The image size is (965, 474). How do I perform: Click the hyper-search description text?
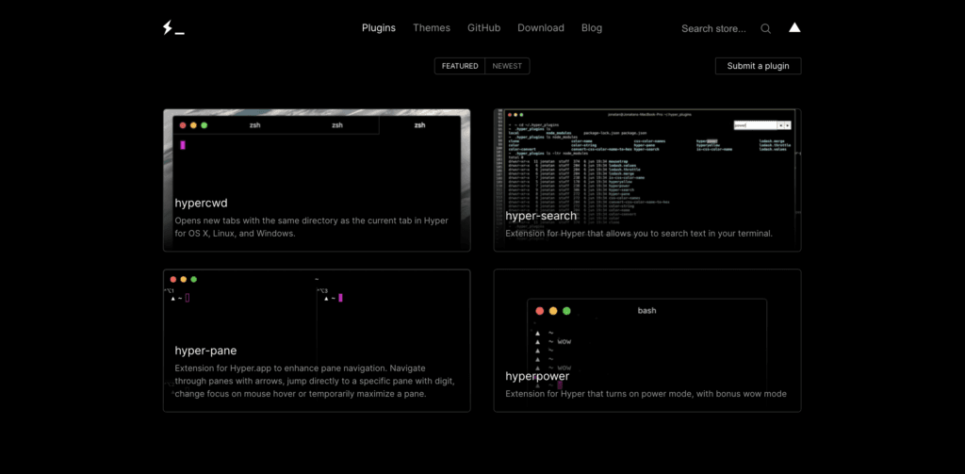[639, 234]
